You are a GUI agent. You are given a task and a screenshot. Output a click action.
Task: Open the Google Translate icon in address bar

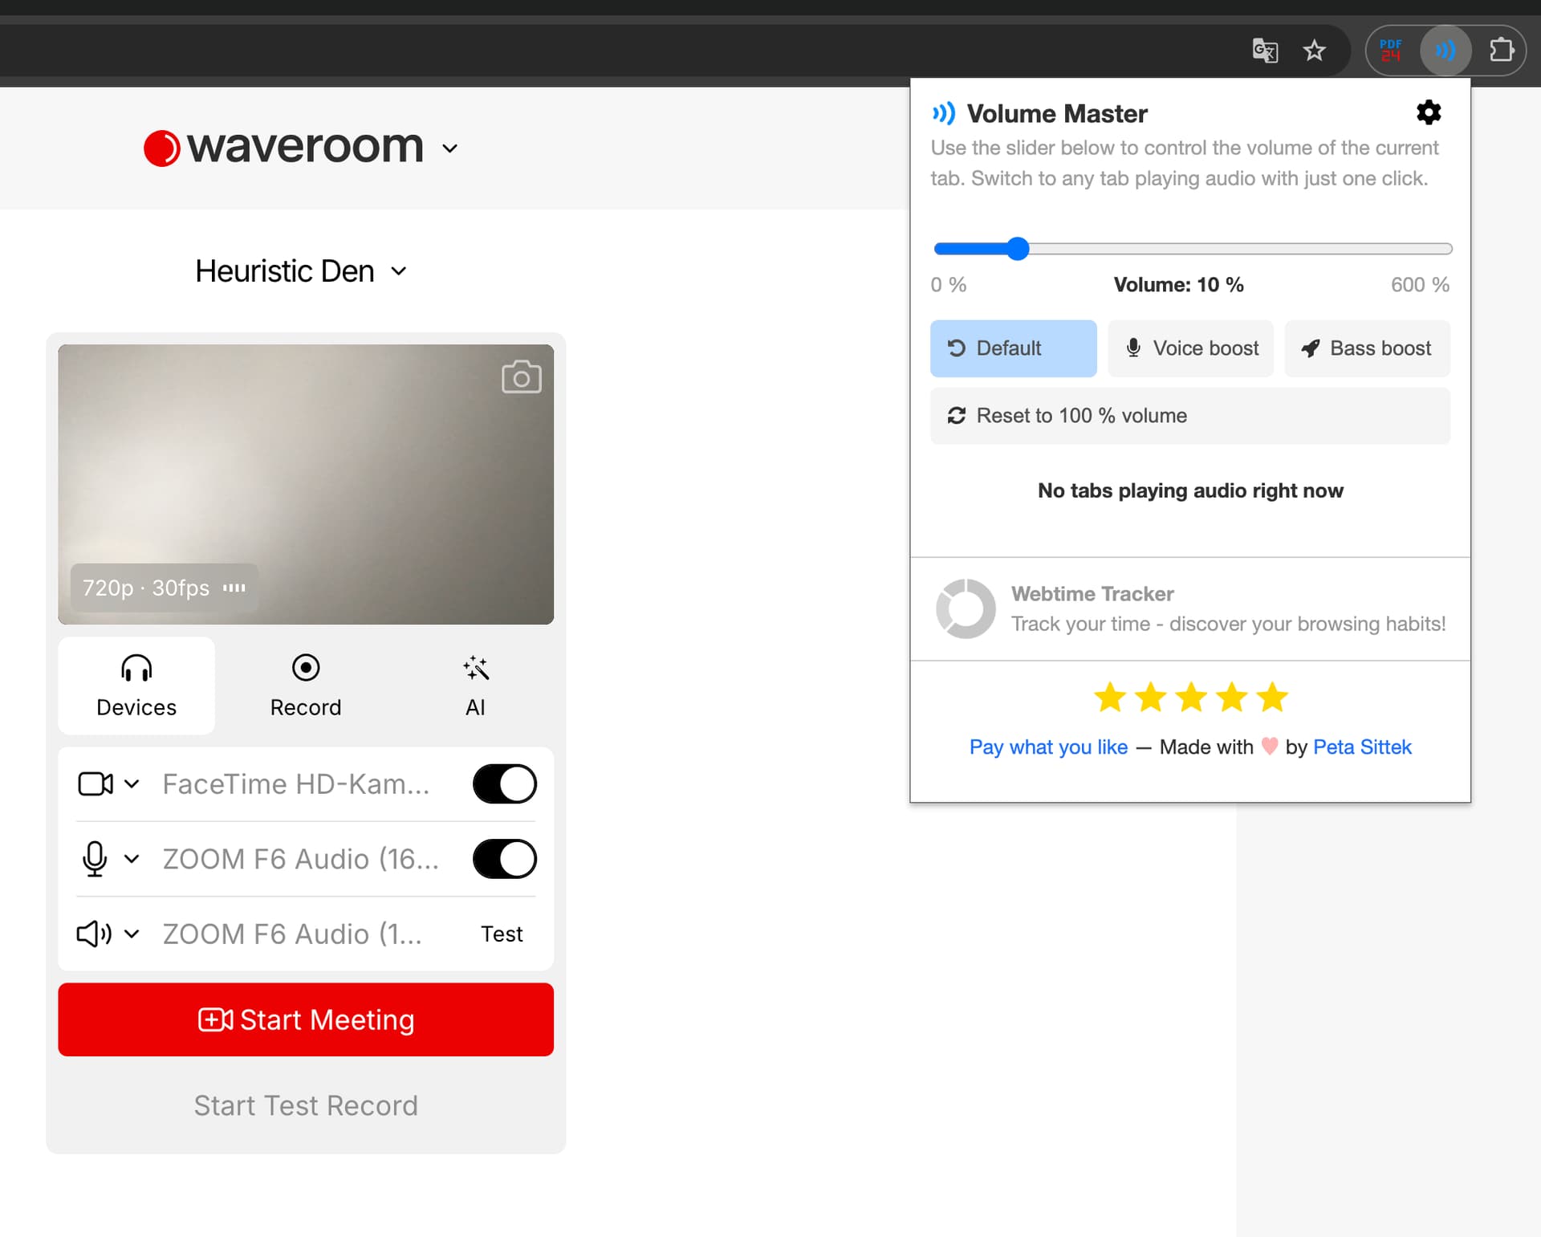(x=1265, y=51)
